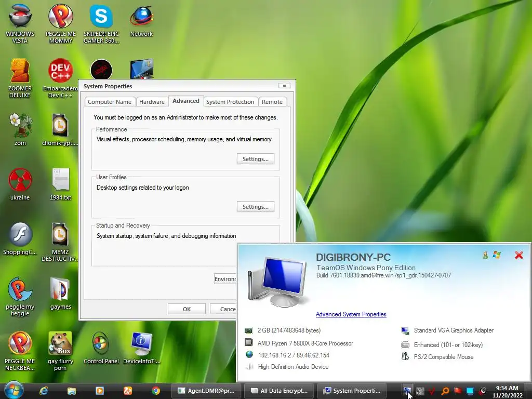Click the user account icon in DIGIBRONY-PC panel
The height and width of the screenshot is (399, 532).
[x=486, y=255]
